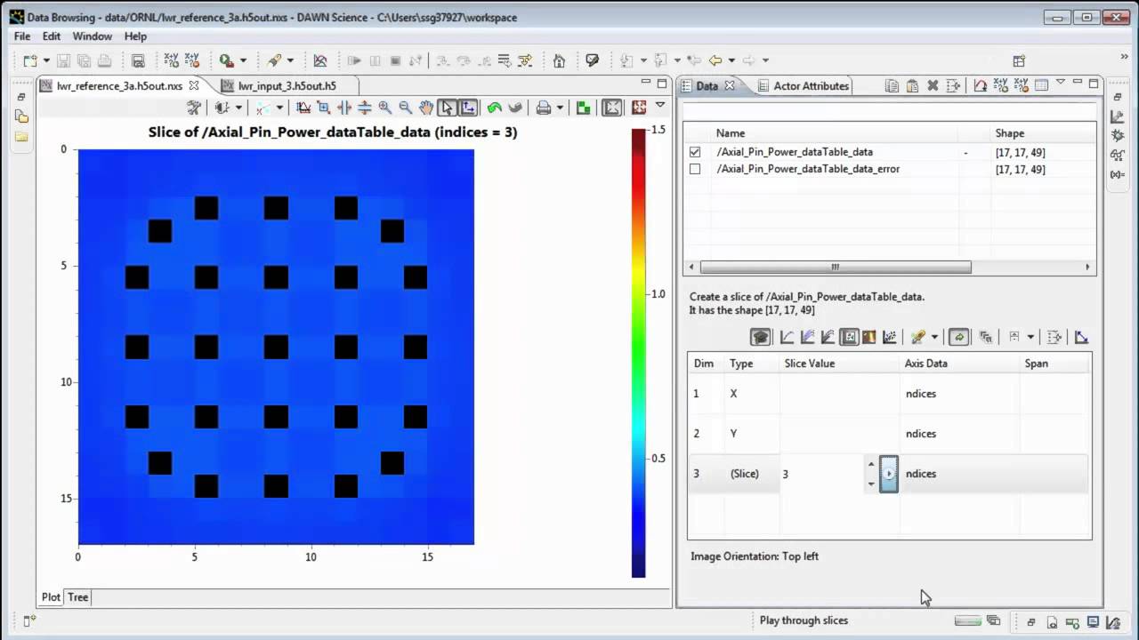1139x640 pixels.
Task: Open the File menu
Action: 22,36
